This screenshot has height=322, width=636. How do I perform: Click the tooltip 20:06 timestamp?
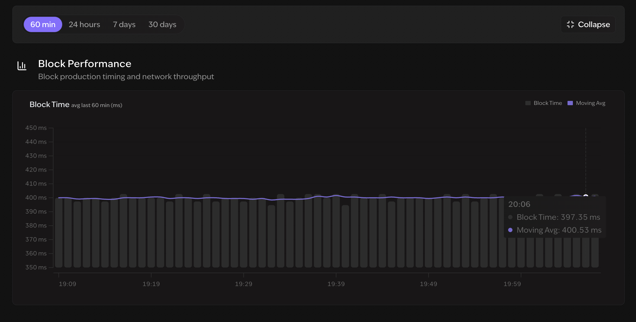pyautogui.click(x=519, y=204)
